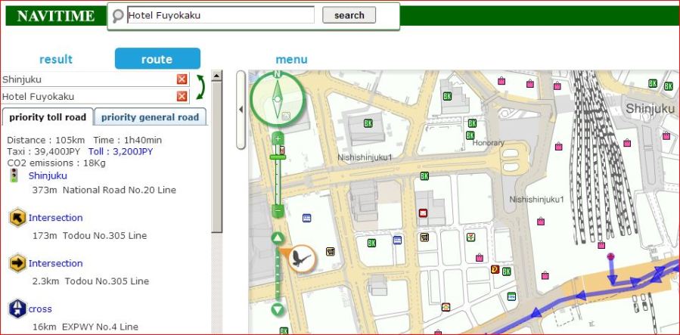Zoom in with the plus button
Screen dimensions: 680x335
pos(278,138)
